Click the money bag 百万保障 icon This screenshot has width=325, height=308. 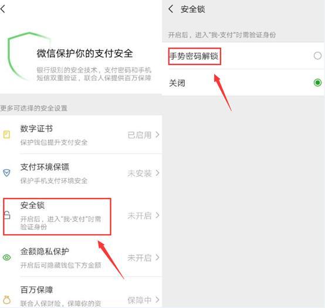click(6, 300)
